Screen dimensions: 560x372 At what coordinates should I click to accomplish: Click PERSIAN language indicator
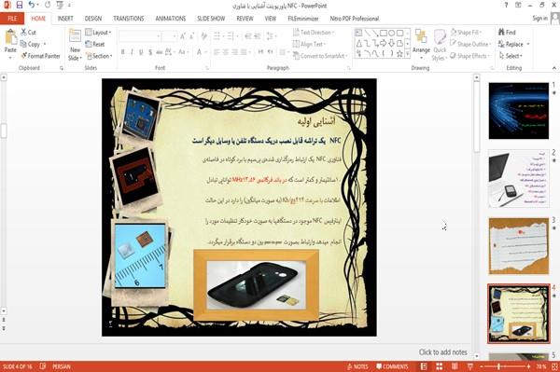point(62,366)
